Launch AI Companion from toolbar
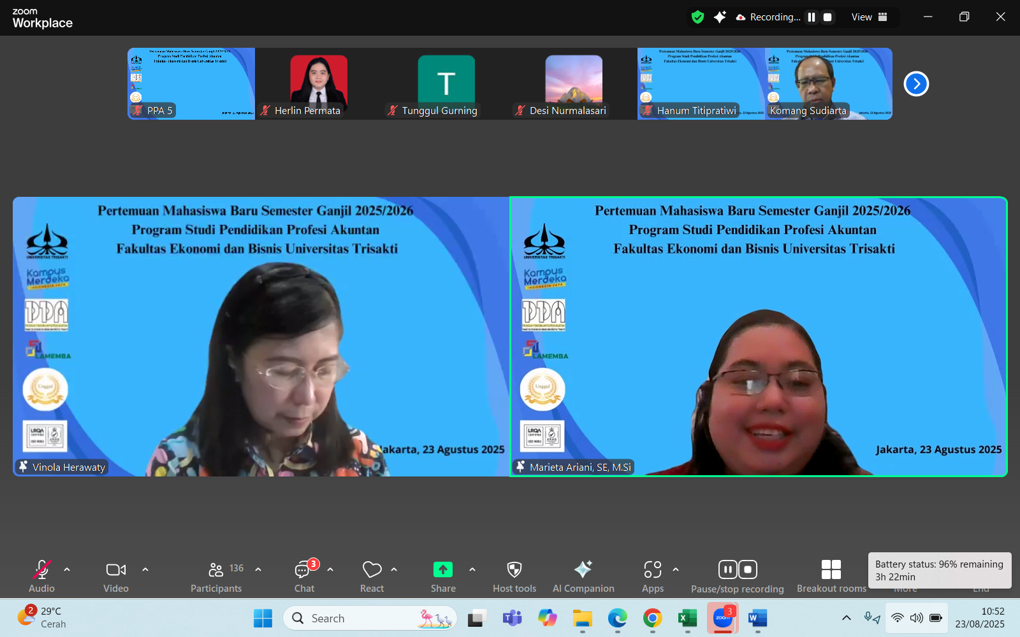 tap(583, 576)
